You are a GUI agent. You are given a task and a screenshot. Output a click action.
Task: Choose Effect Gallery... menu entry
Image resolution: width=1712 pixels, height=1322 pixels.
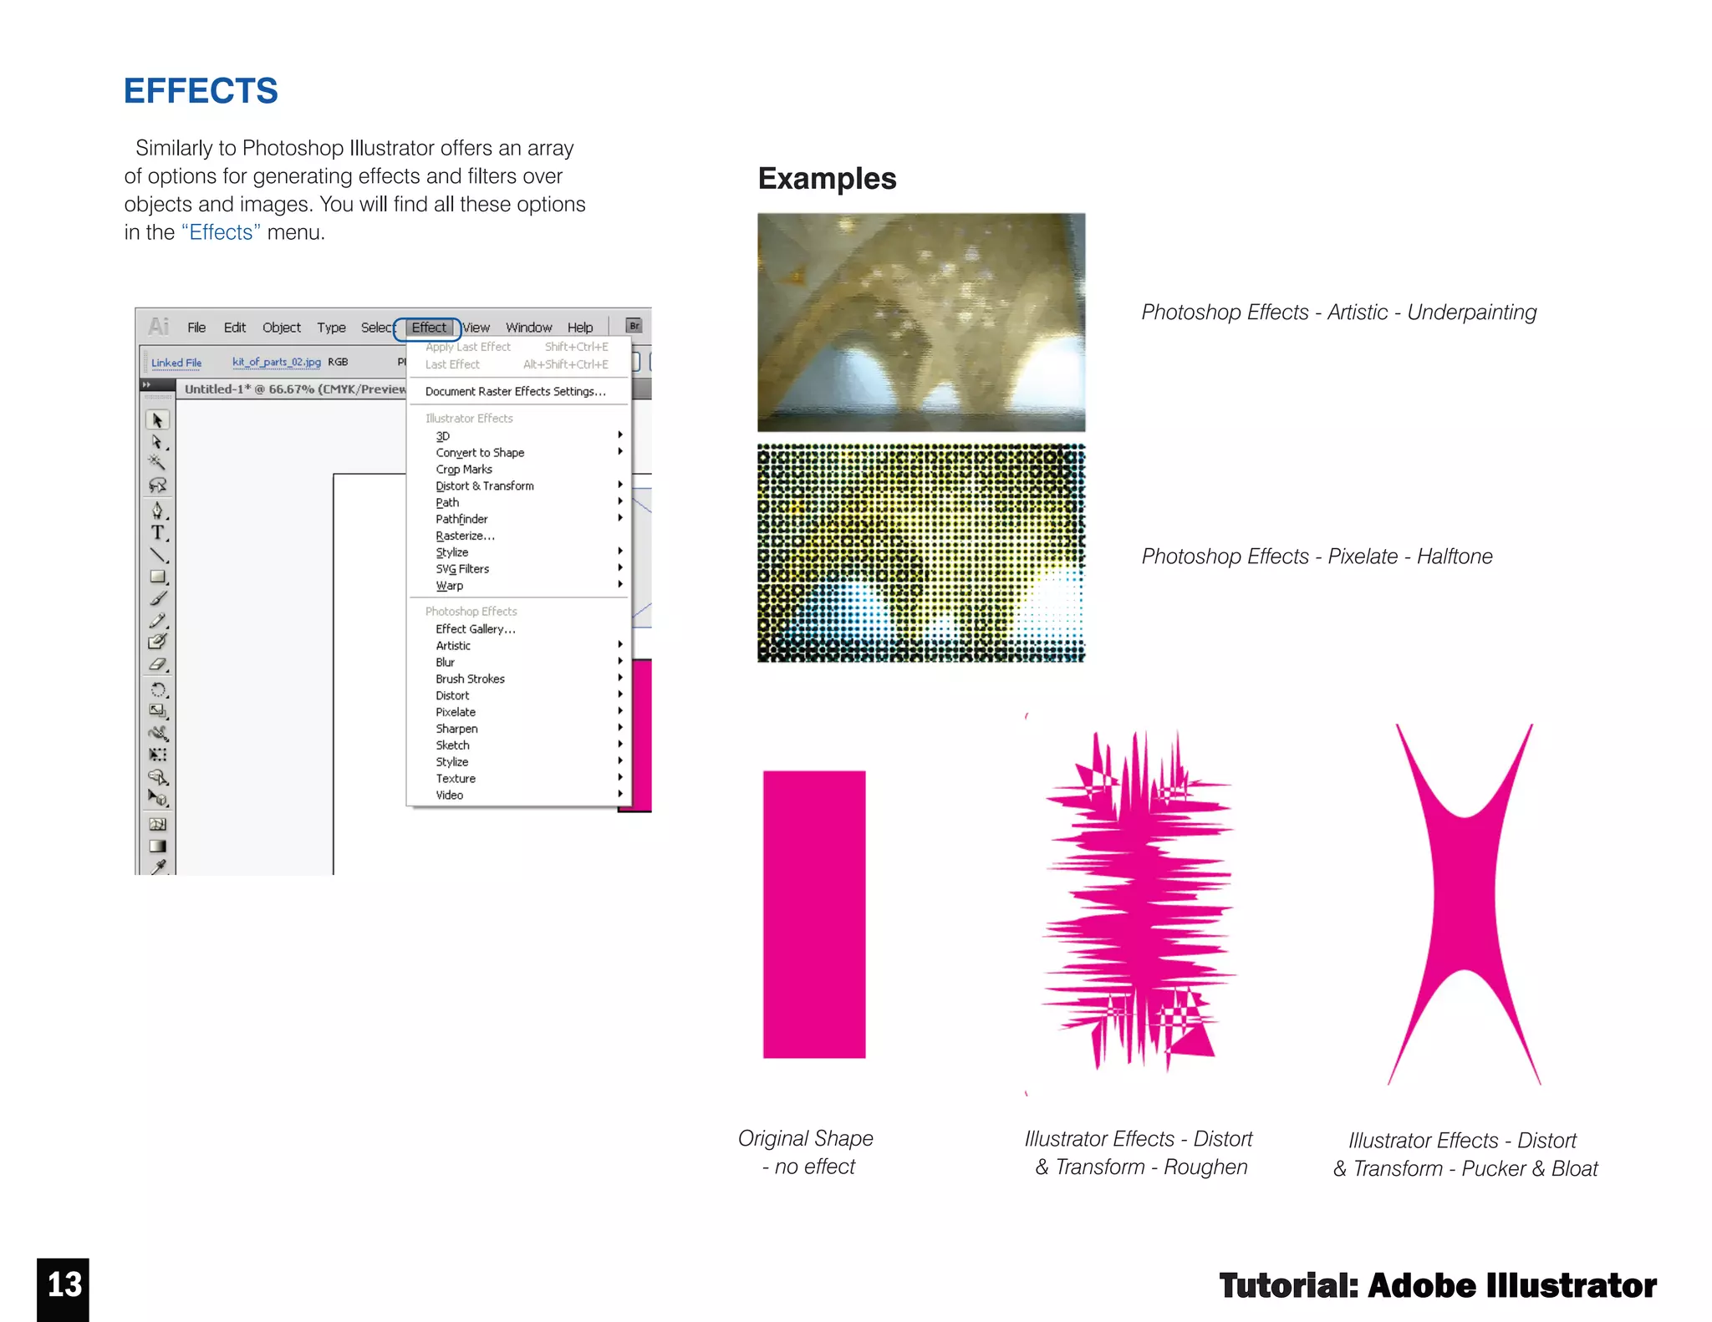pos(475,629)
